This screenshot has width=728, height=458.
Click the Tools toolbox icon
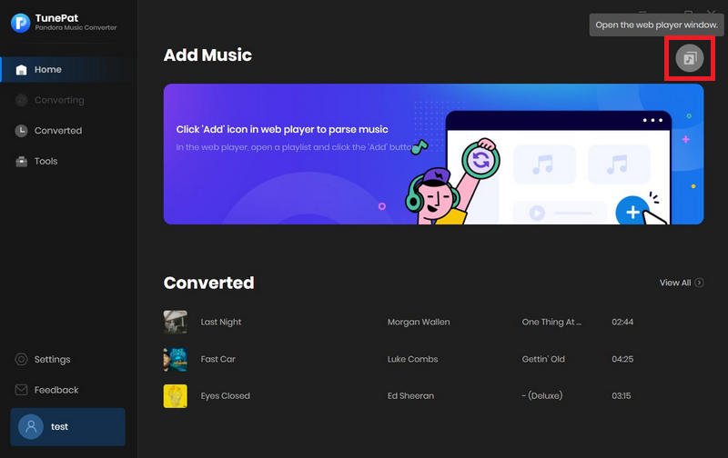pos(21,162)
